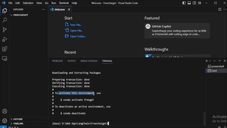Image resolution: width=227 pixels, height=128 pixels.
Task: Open the Remote Explorer icon
Action: click(x=5, y=58)
